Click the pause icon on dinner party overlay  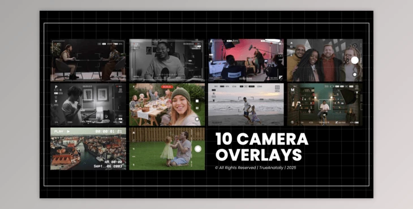[x=197, y=108]
